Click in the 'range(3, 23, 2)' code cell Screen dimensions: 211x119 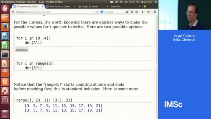click(x=83, y=100)
